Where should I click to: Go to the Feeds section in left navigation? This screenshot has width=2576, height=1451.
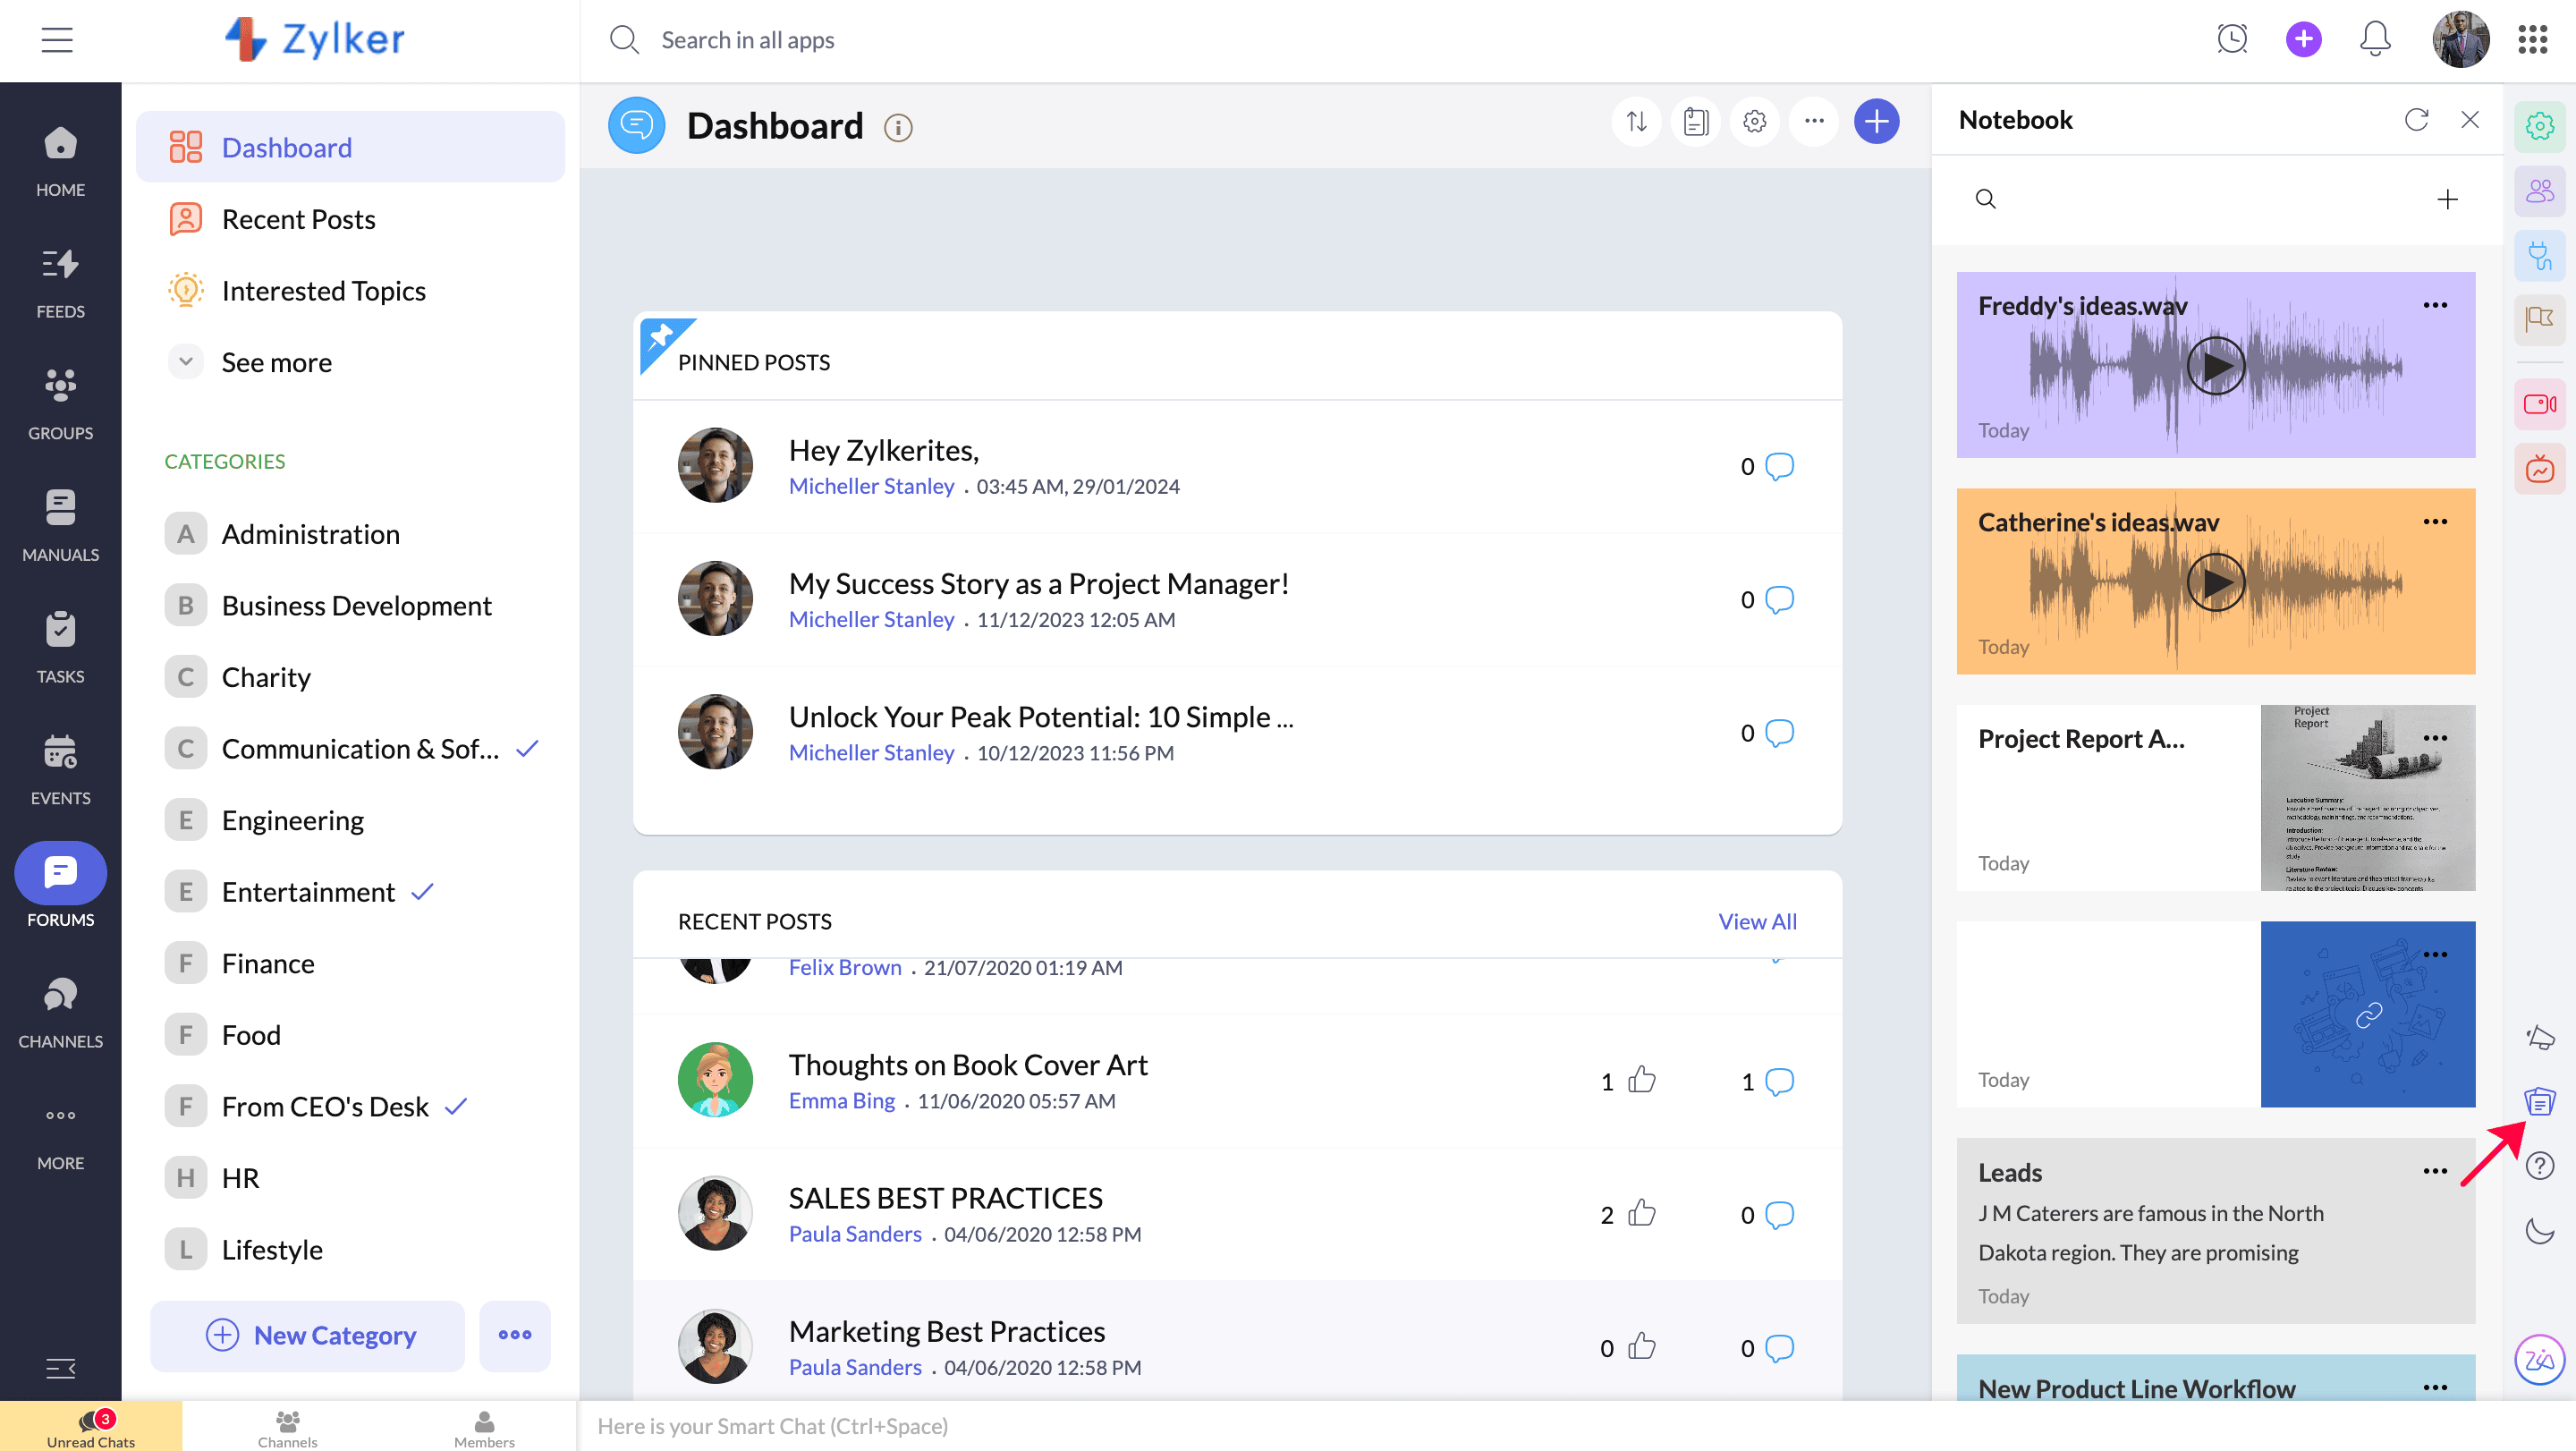click(60, 282)
